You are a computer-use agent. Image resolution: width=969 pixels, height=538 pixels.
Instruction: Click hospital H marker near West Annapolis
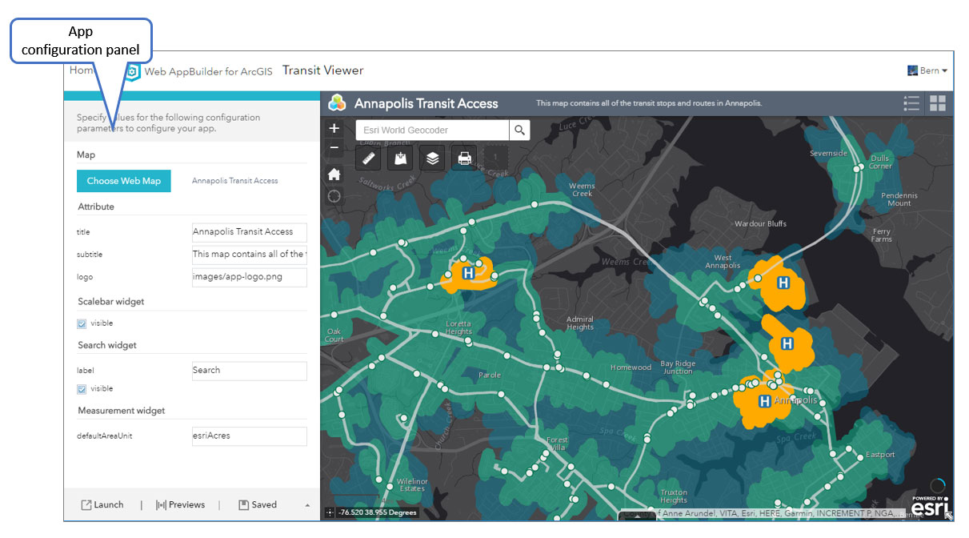784,283
